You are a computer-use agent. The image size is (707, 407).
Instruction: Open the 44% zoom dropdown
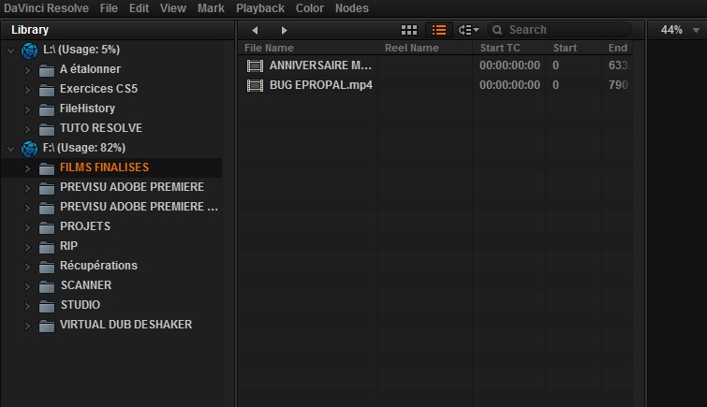(676, 30)
